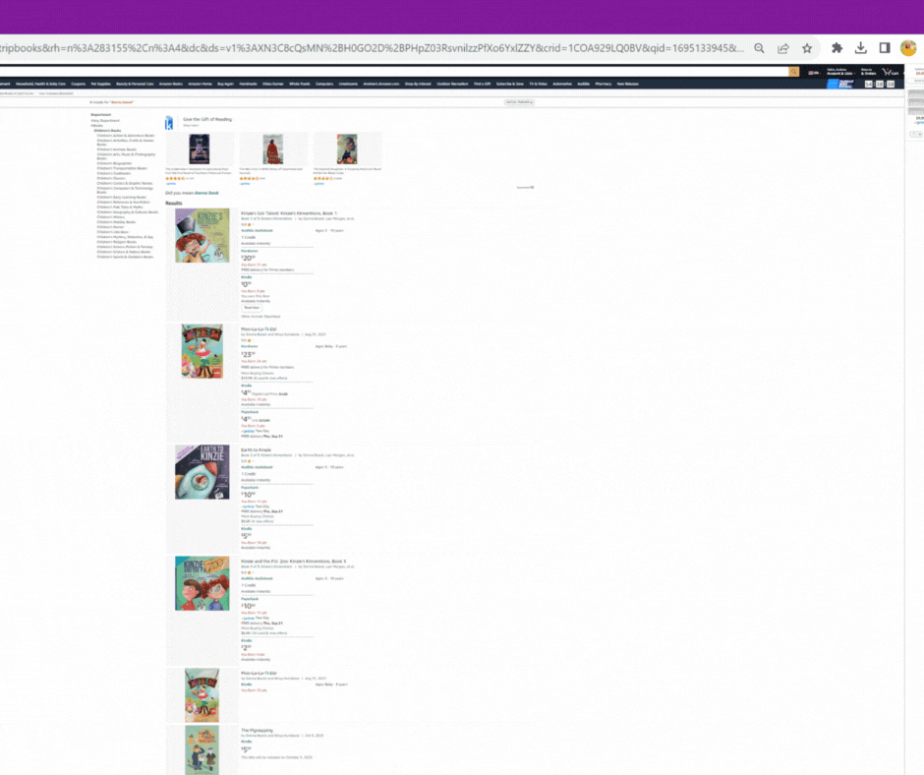Open quantity dropdown in cart sidebar
This screenshot has height=775, width=924.
click(x=916, y=135)
